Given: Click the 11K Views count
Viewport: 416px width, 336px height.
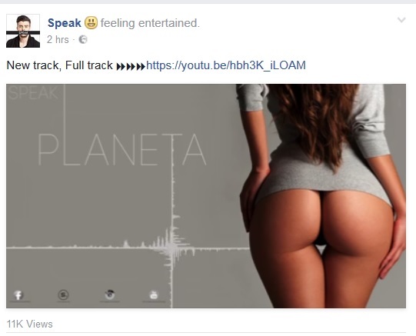Looking at the screenshot, I should click(x=29, y=324).
